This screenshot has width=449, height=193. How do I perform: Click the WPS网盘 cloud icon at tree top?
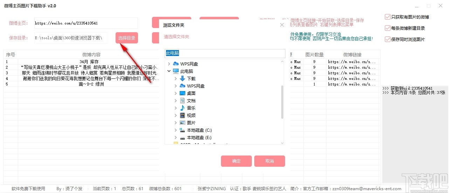(176, 64)
